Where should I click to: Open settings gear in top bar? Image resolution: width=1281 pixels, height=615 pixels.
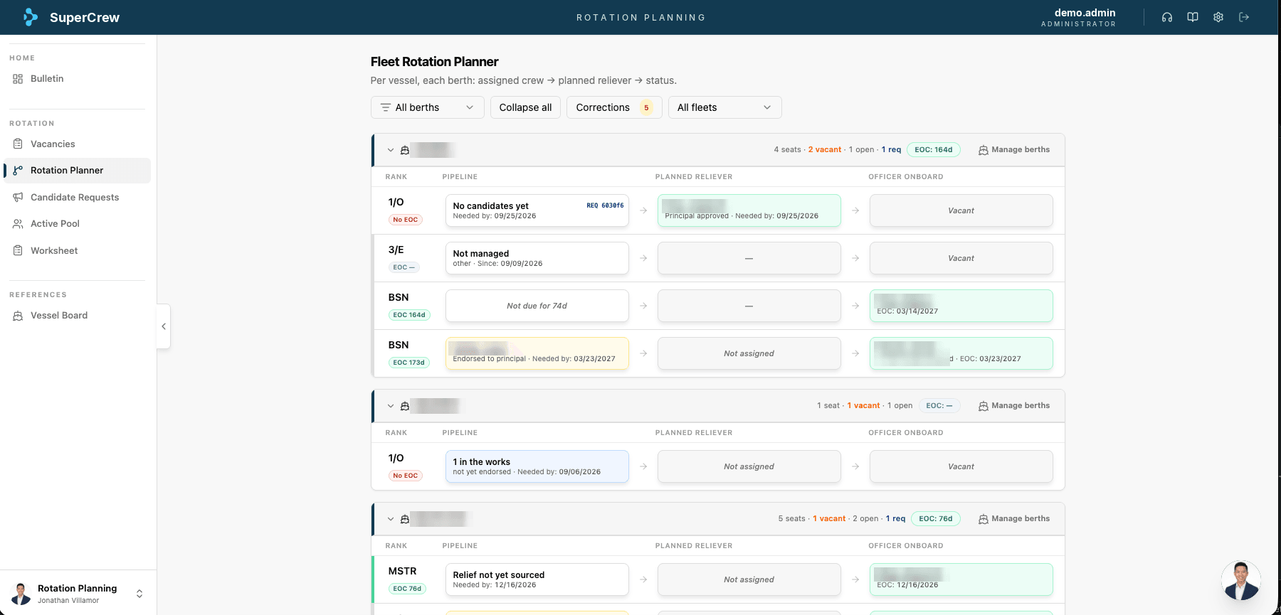[1218, 17]
